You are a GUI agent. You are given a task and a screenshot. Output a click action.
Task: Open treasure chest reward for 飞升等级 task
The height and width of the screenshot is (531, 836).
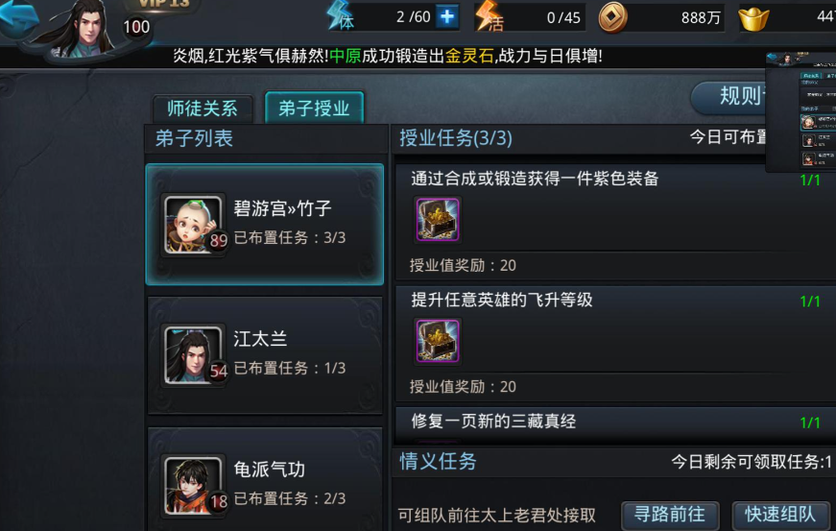[x=437, y=341]
